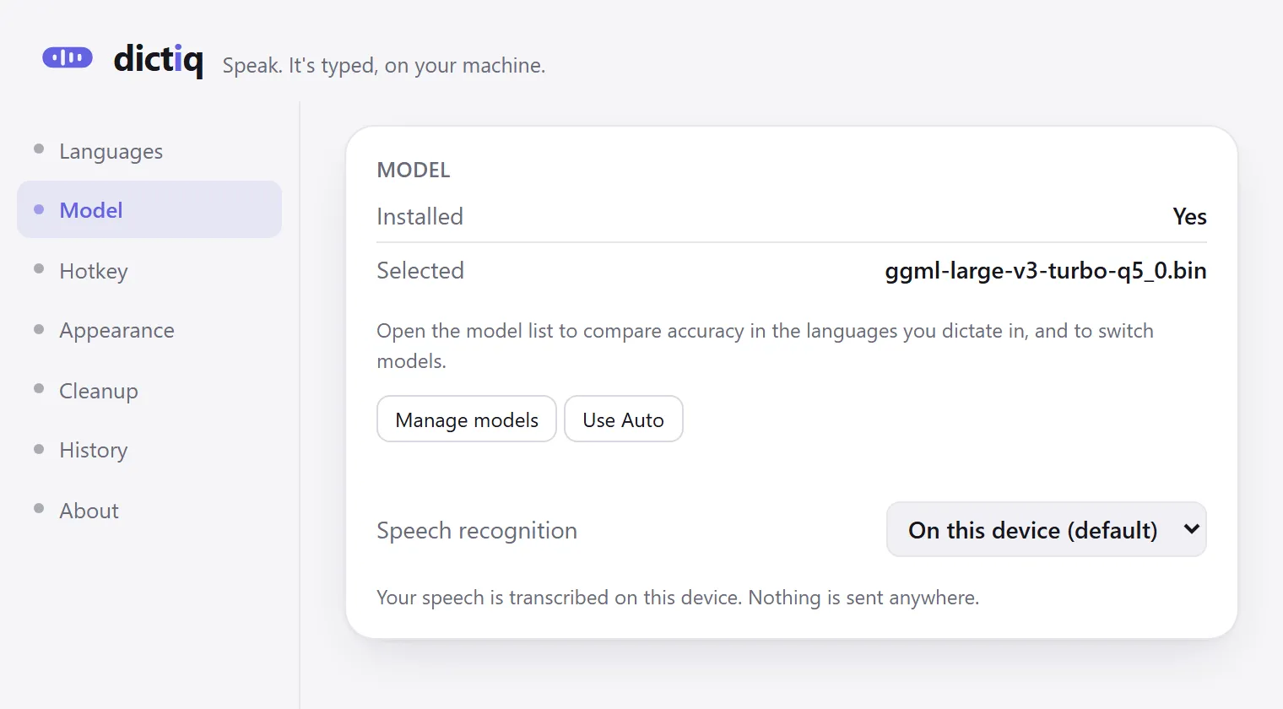Click the Speech recognition label
This screenshot has height=709, width=1283.
[477, 530]
